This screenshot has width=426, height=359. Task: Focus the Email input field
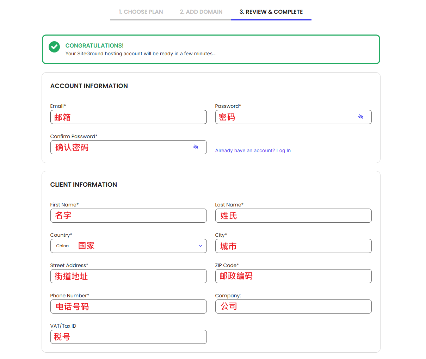(128, 117)
